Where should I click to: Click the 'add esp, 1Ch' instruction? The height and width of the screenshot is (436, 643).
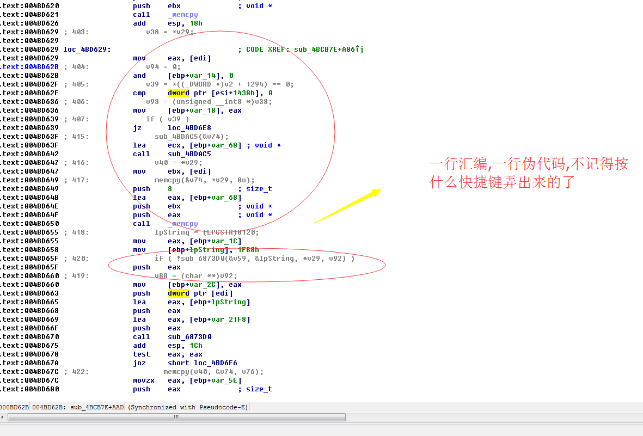[167, 346]
